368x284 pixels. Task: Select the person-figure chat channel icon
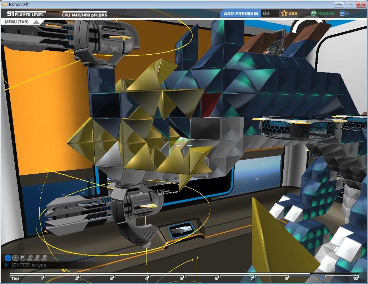coord(15,258)
